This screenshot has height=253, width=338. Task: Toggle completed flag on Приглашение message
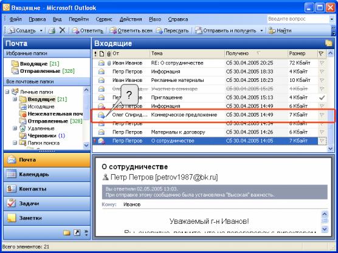point(322,98)
